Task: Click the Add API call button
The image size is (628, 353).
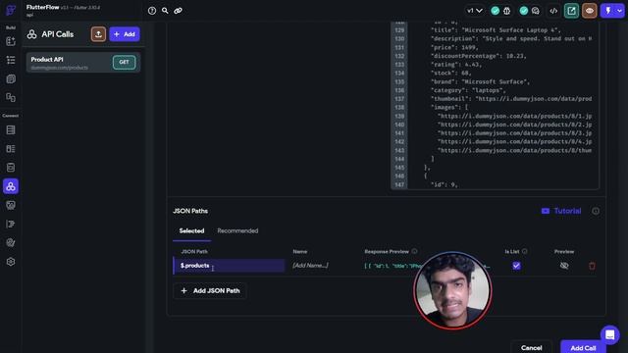Action: point(125,34)
